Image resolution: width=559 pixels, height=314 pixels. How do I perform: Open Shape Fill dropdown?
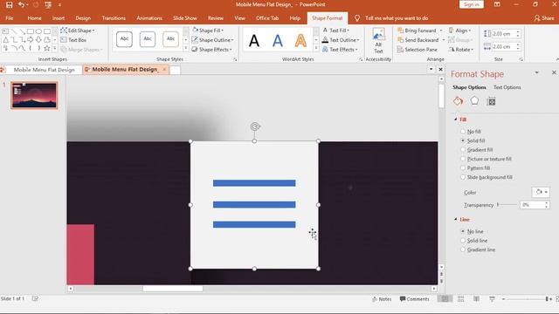208,31
